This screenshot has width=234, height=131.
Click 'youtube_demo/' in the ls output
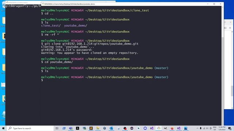tap(76, 25)
